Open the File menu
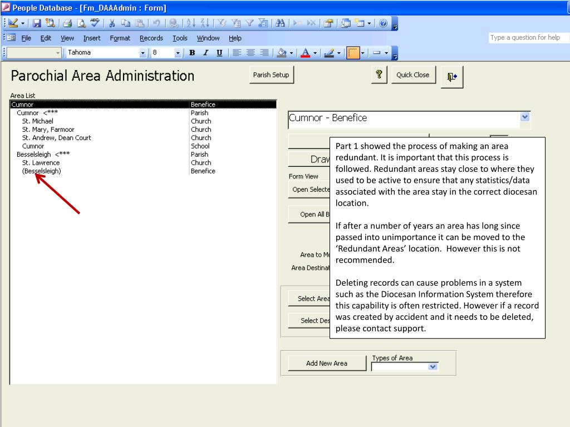Viewport: 570px width, 427px height. pyautogui.click(x=26, y=38)
